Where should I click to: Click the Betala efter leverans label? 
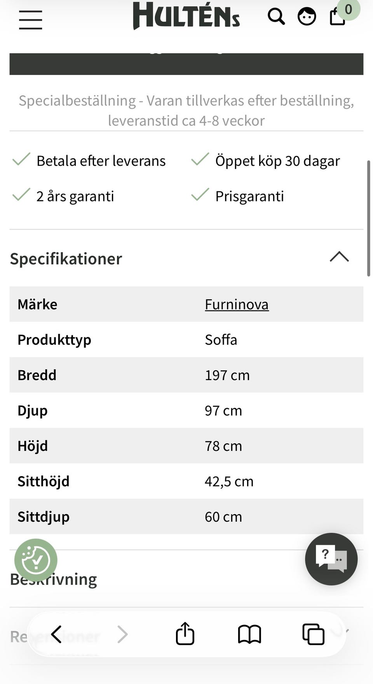tap(101, 161)
